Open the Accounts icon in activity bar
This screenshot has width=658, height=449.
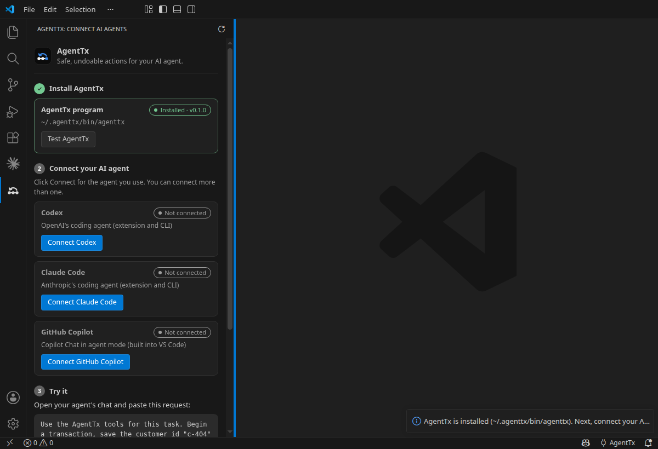(x=13, y=398)
